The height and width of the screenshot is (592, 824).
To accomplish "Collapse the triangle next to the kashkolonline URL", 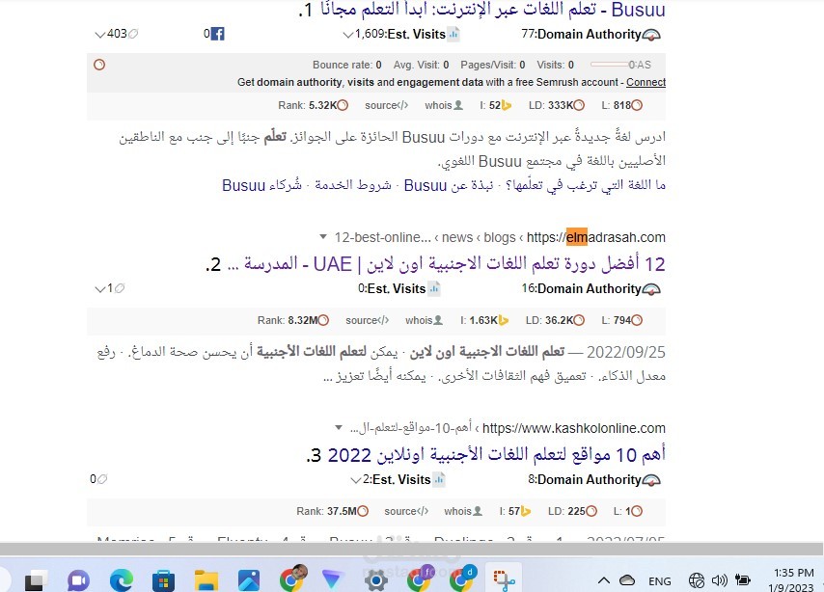I will pos(337,428).
